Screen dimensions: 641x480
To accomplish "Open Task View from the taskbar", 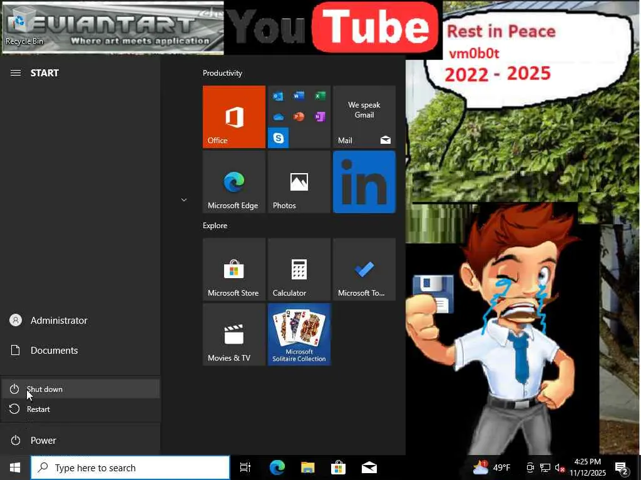I will [245, 467].
